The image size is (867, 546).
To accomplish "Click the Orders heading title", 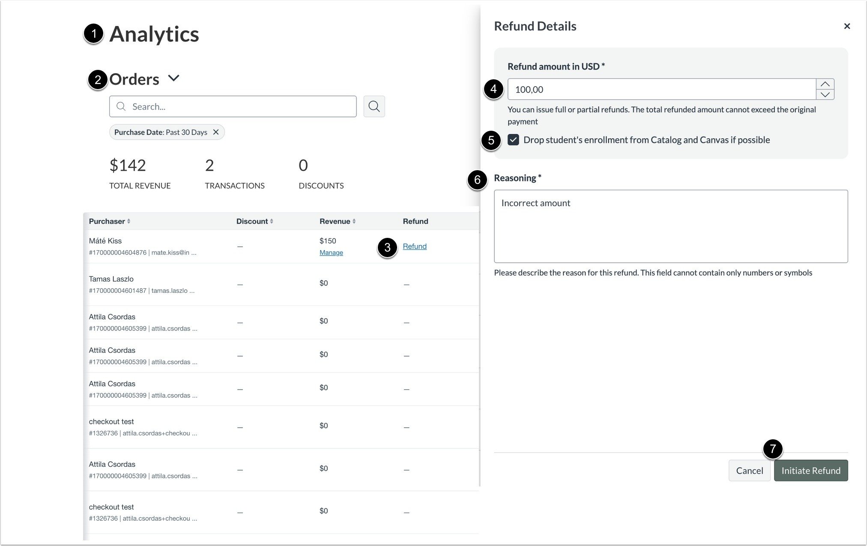I will tap(134, 79).
